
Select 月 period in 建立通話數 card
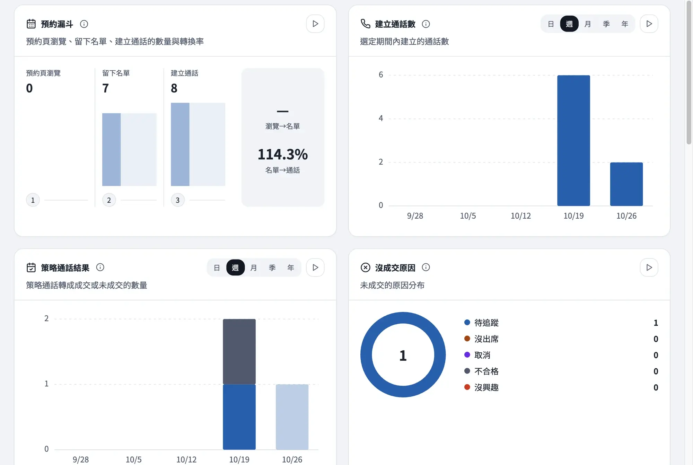(588, 24)
